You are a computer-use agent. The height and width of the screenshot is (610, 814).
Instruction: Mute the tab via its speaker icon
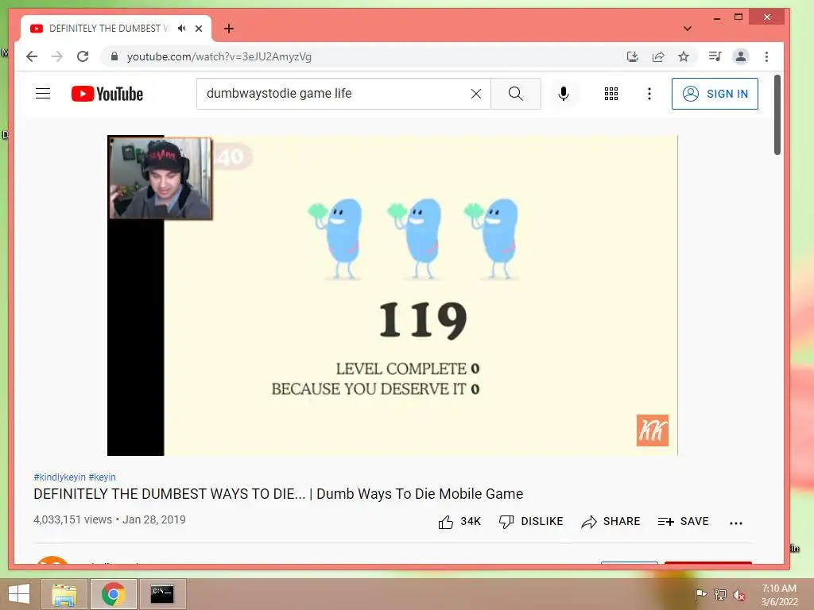(181, 29)
